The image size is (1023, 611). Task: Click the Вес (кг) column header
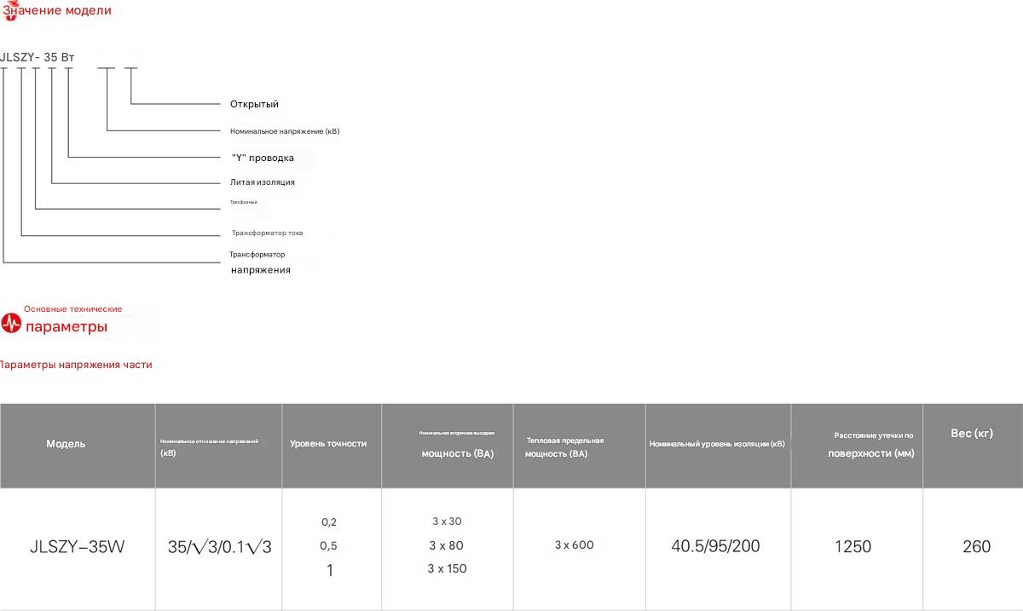click(972, 434)
